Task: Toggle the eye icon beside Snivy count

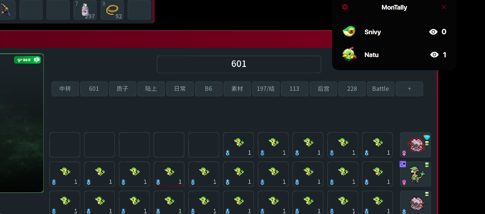Action: pos(433,32)
